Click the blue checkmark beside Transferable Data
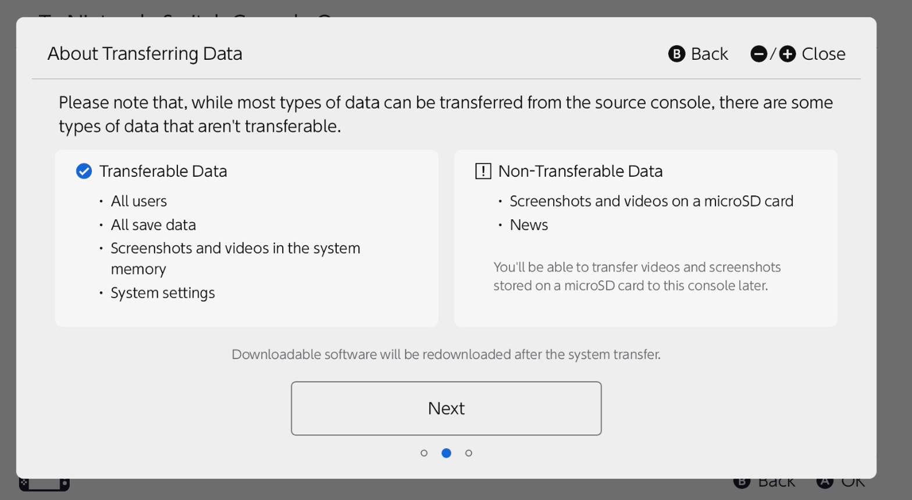The width and height of the screenshot is (912, 500). point(84,171)
